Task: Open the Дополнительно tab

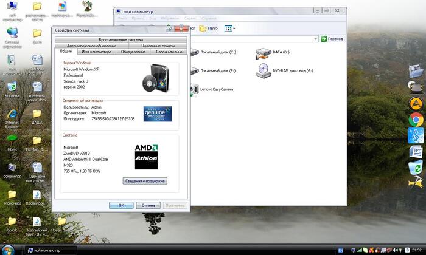Action: click(169, 52)
